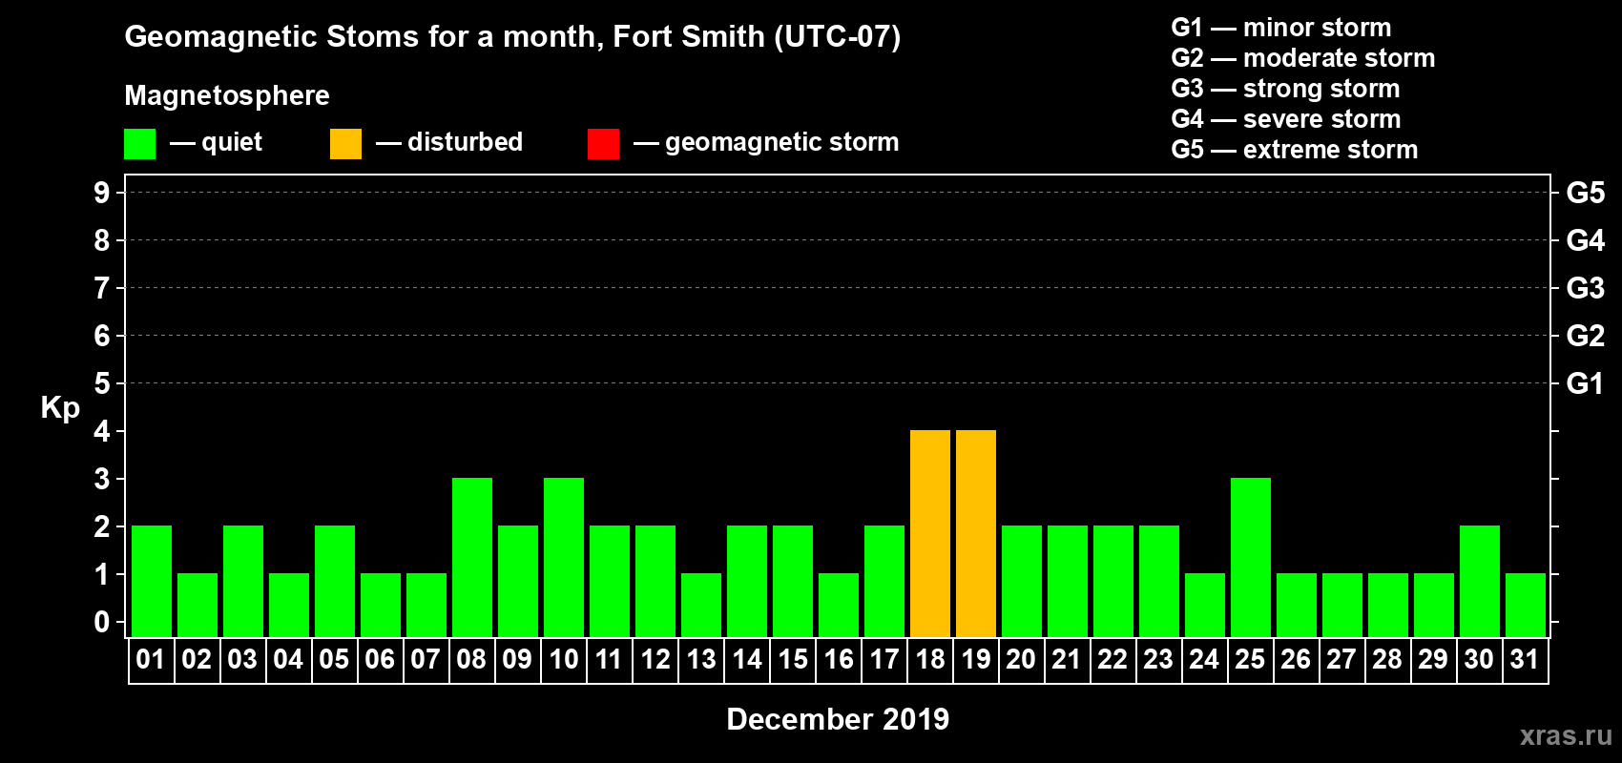This screenshot has width=1622, height=763.
Task: Select the green bar for day 01
Action: 152,582
